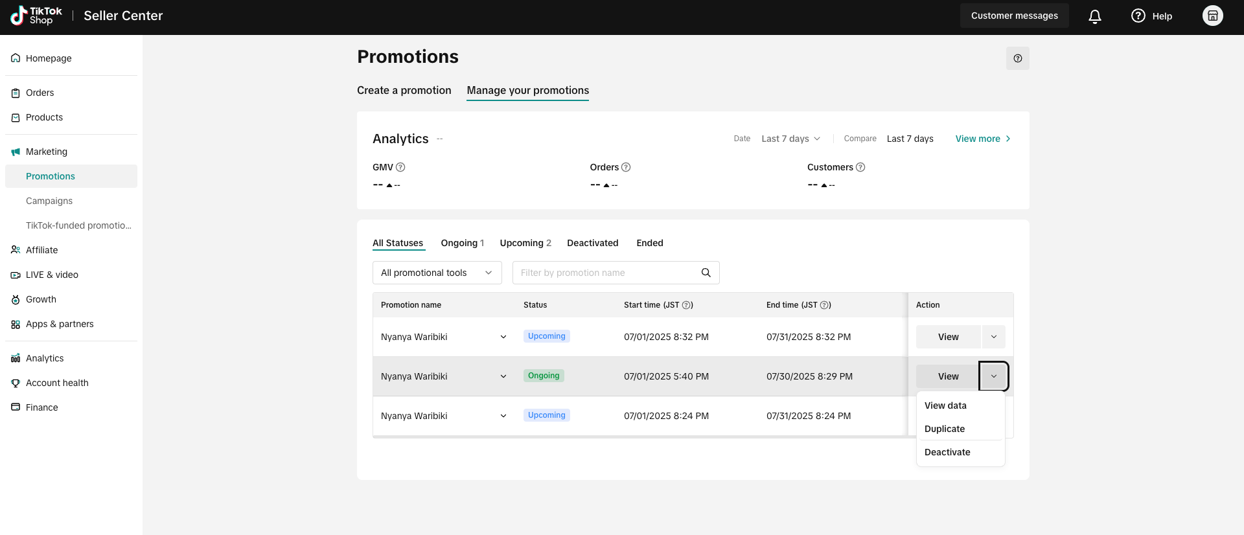This screenshot has height=535, width=1244.
Task: Switch to the Ongoing status tab
Action: pyautogui.click(x=463, y=243)
